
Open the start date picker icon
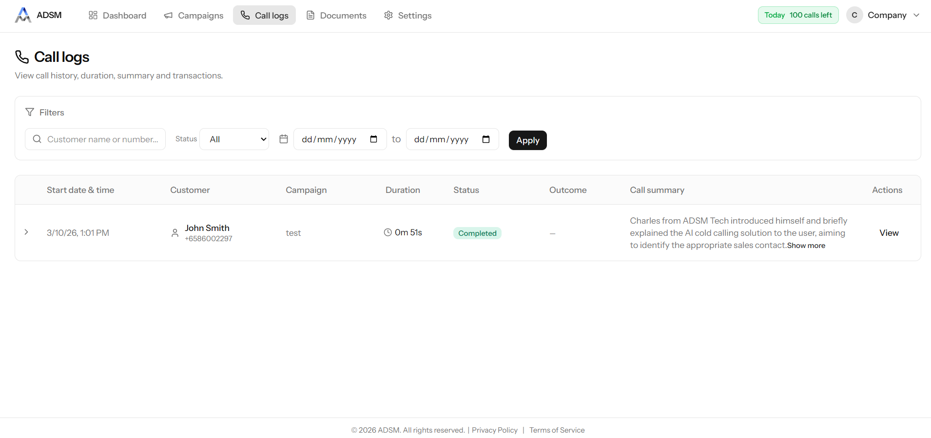[374, 139]
